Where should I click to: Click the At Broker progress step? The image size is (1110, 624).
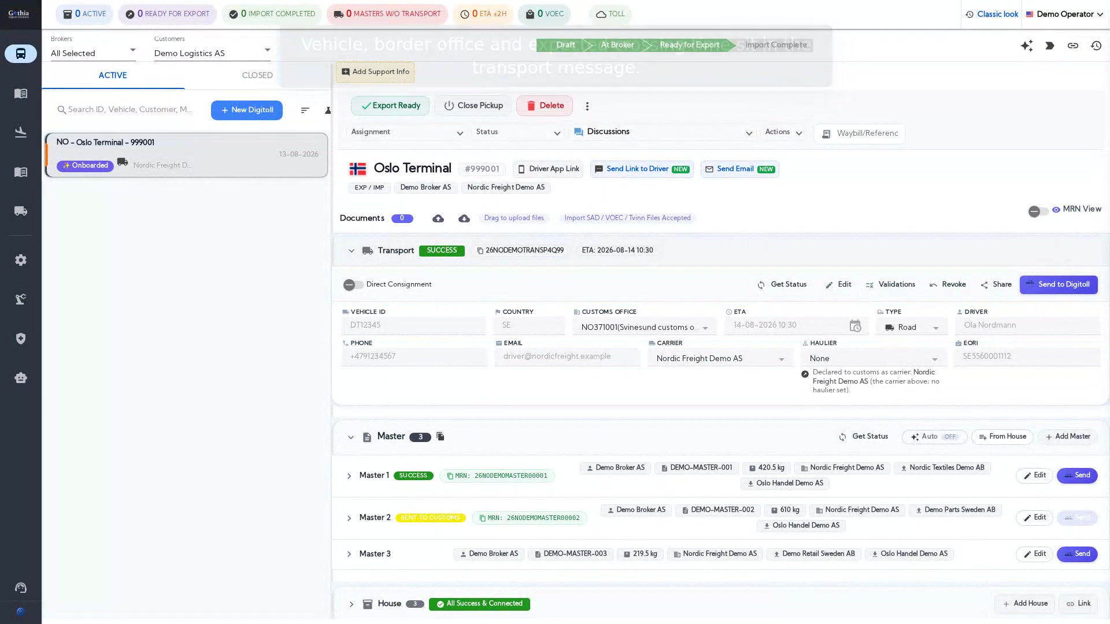pos(617,45)
